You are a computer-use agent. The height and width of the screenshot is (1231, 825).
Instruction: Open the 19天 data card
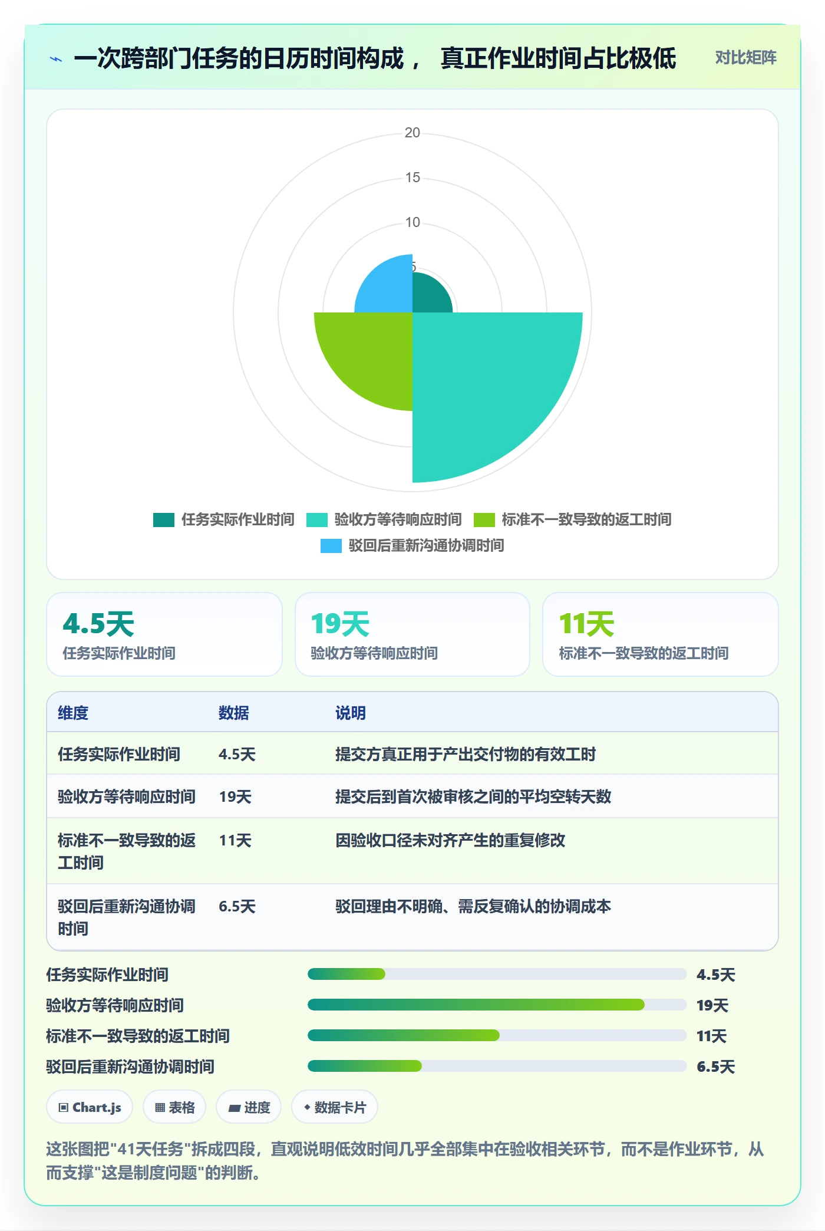[412, 634]
